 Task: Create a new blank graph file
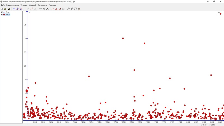point(2,9)
